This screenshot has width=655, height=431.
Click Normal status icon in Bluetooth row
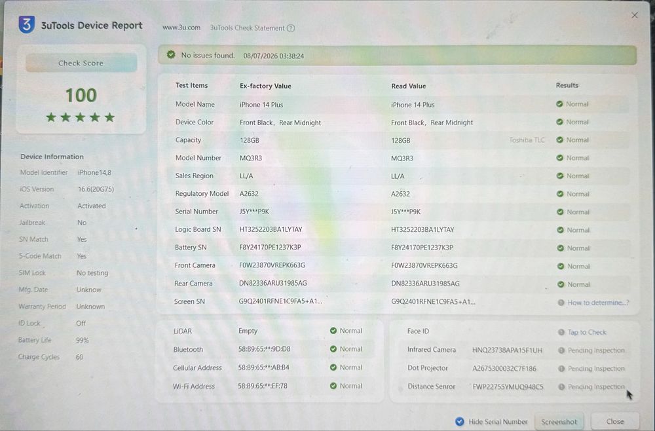click(333, 348)
